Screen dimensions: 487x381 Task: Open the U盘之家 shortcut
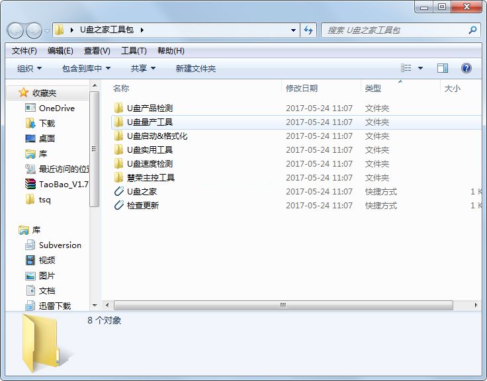click(x=142, y=192)
